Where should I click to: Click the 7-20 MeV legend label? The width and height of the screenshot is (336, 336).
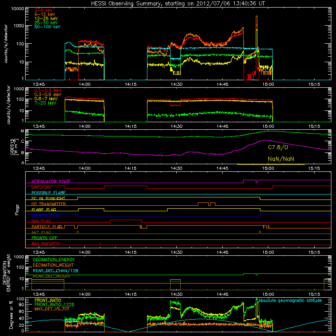pyautogui.click(x=45, y=103)
